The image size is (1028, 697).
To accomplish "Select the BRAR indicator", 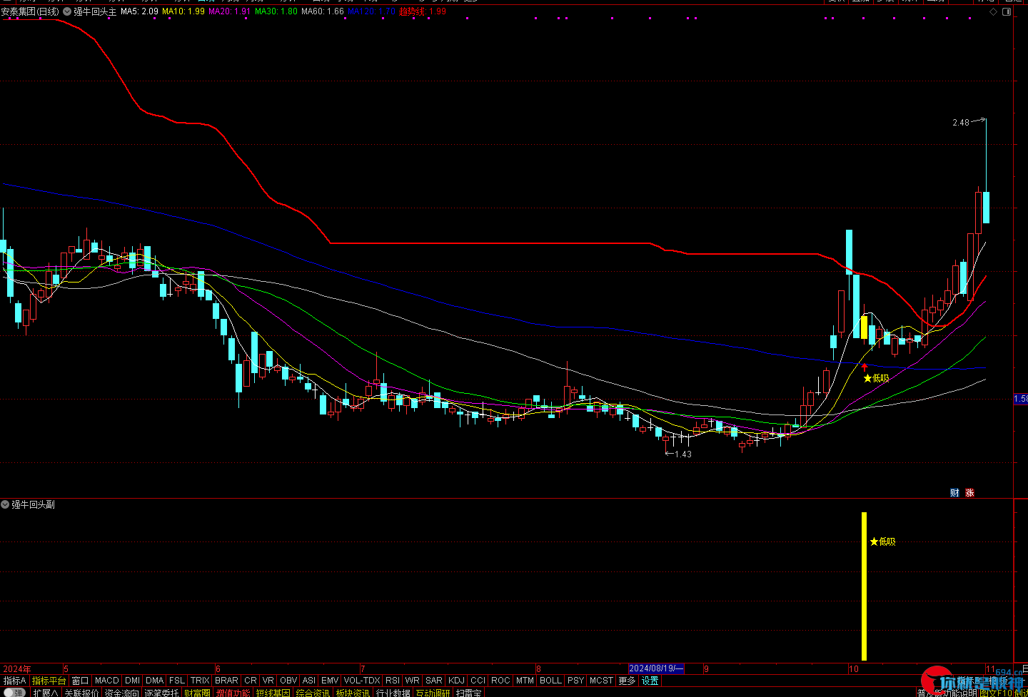I will 226,681.
